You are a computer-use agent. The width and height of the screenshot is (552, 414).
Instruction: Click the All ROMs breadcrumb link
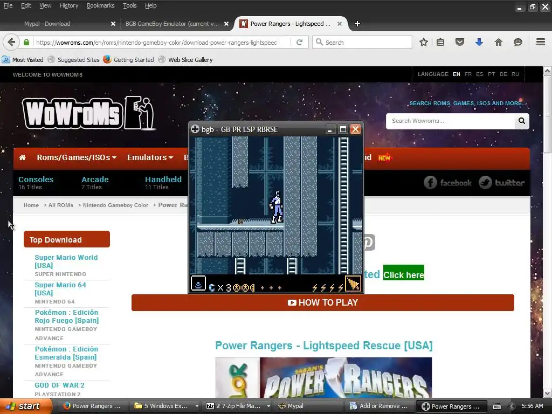click(x=61, y=205)
